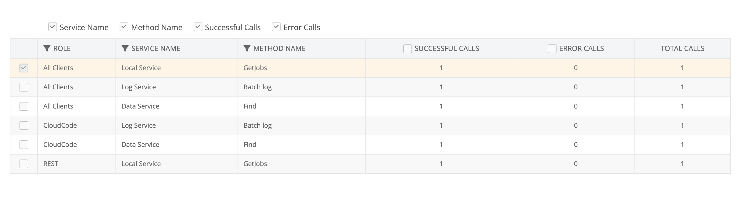Open the filter icon on METHOD NAME column

click(x=247, y=49)
